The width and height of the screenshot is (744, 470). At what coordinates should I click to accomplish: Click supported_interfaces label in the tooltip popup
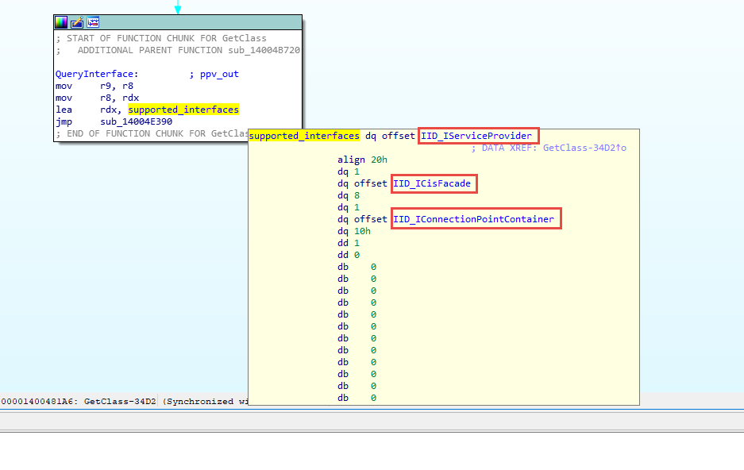point(304,136)
